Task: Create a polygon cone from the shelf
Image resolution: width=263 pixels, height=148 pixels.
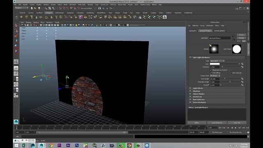Action: click(37, 17)
